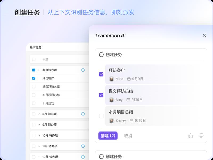Add a task to 12月 待办项 group
213x160 pixels.
(x=83, y=157)
